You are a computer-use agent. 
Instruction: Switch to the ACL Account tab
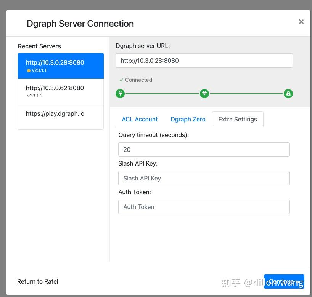coord(140,119)
